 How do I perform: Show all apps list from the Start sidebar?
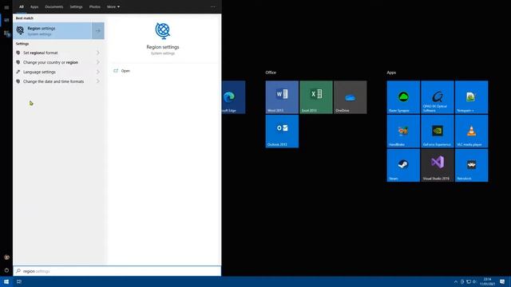[6, 33]
